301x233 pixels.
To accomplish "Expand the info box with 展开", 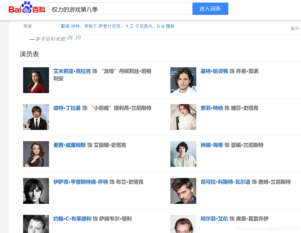I will tap(295, 29).
